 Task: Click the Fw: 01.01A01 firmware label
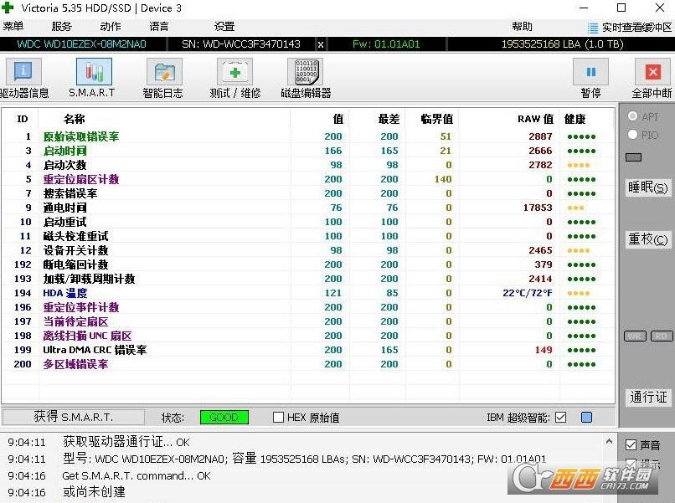pos(386,44)
